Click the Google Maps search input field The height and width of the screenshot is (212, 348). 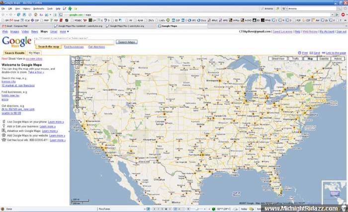74,42
